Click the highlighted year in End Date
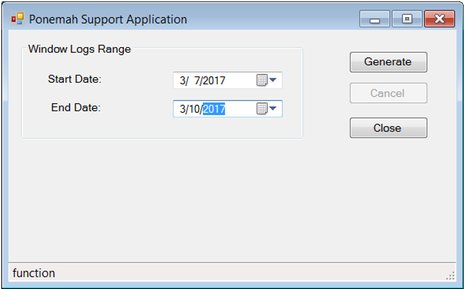This screenshot has width=465, height=289. coord(214,109)
